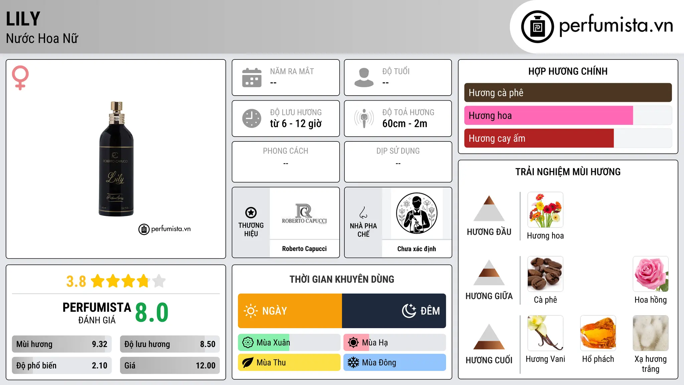
Task: Click the brown Hương cà phê accord bar
Action: [568, 93]
